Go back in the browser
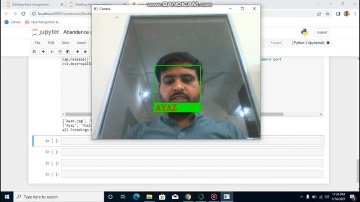 pos(6,13)
